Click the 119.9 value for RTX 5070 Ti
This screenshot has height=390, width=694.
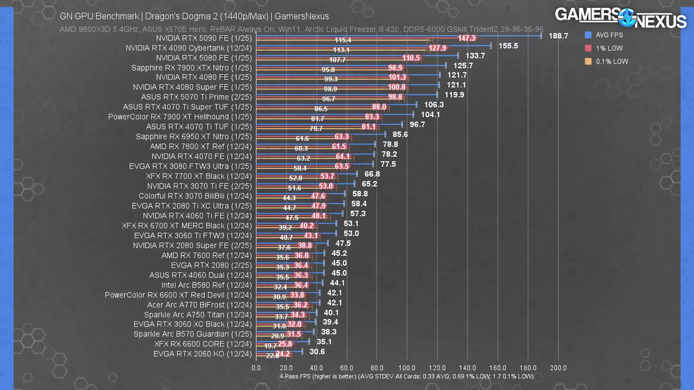[454, 95]
